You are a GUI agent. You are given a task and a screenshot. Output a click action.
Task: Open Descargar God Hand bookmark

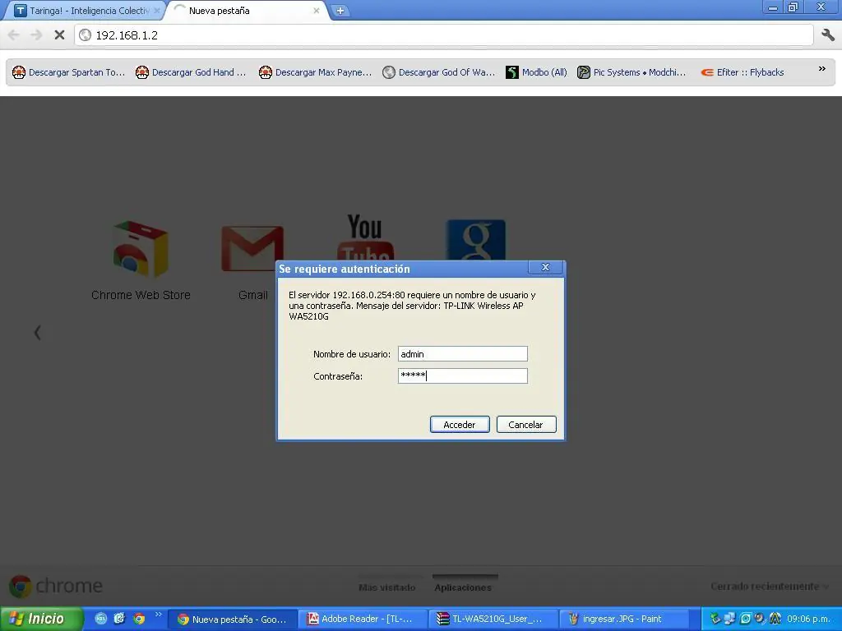pyautogui.click(x=191, y=72)
